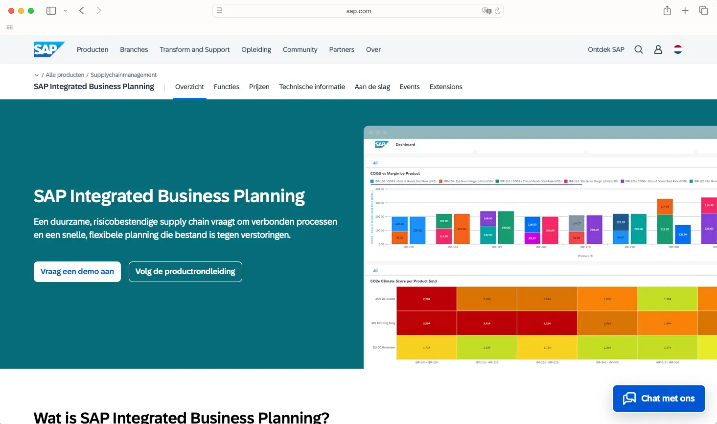Click the sap.com address bar
Screen dimensions: 717x424
pos(358,11)
